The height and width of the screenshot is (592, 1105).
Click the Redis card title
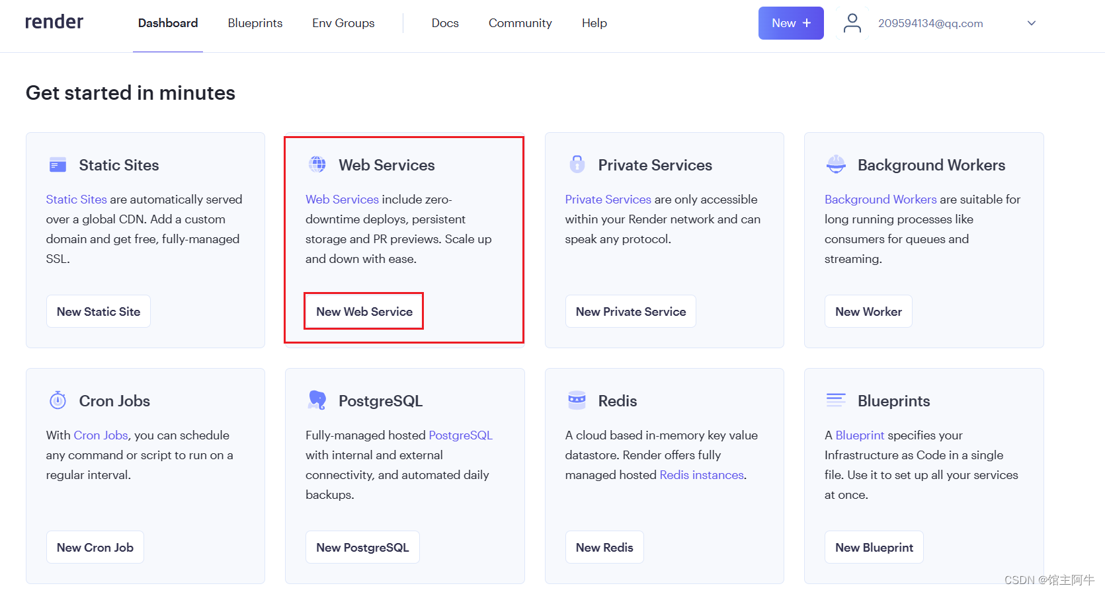click(618, 400)
